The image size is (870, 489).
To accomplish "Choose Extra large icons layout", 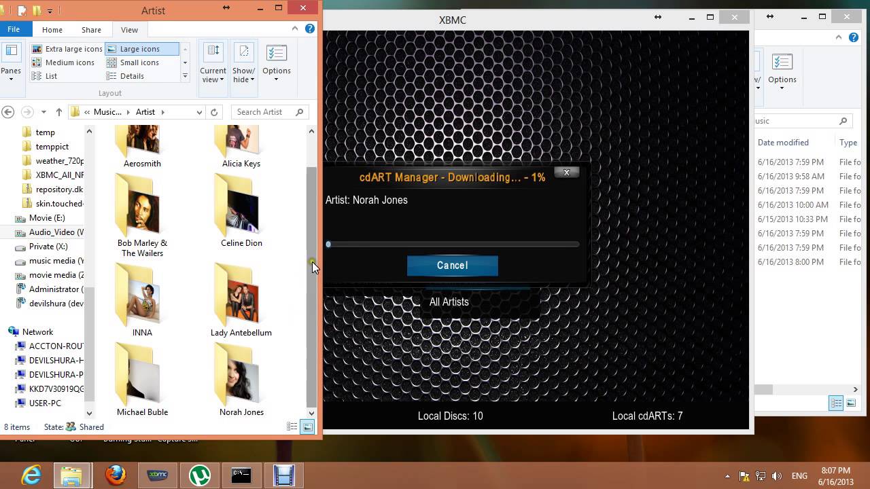I will pyautogui.click(x=67, y=49).
